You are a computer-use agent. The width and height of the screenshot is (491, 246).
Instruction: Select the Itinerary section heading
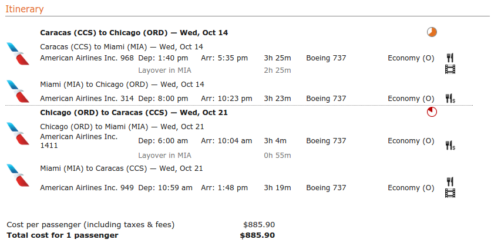(x=25, y=9)
